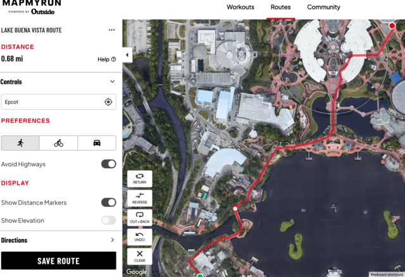405x277 pixels.
Task: Click the Reverse route tool
Action: click(x=139, y=198)
